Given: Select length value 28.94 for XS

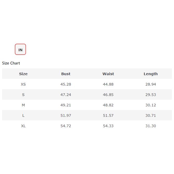Looking at the screenshot, I should click(151, 84).
